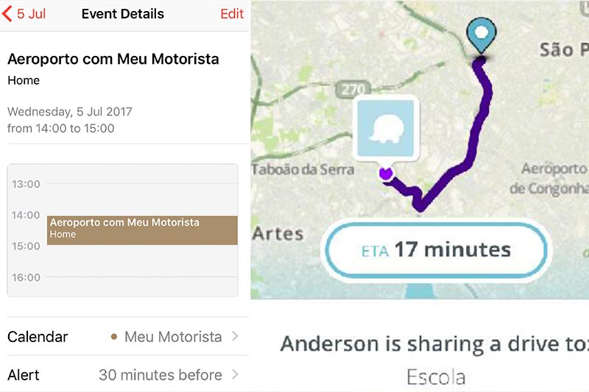Tap the Waze driver avatar bubble

385,129
